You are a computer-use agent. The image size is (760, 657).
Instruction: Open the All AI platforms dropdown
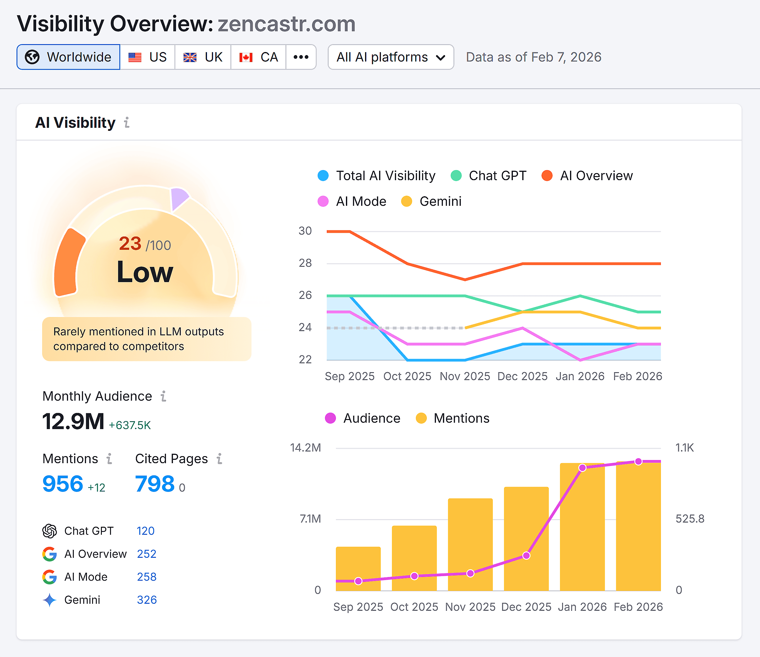tap(390, 57)
